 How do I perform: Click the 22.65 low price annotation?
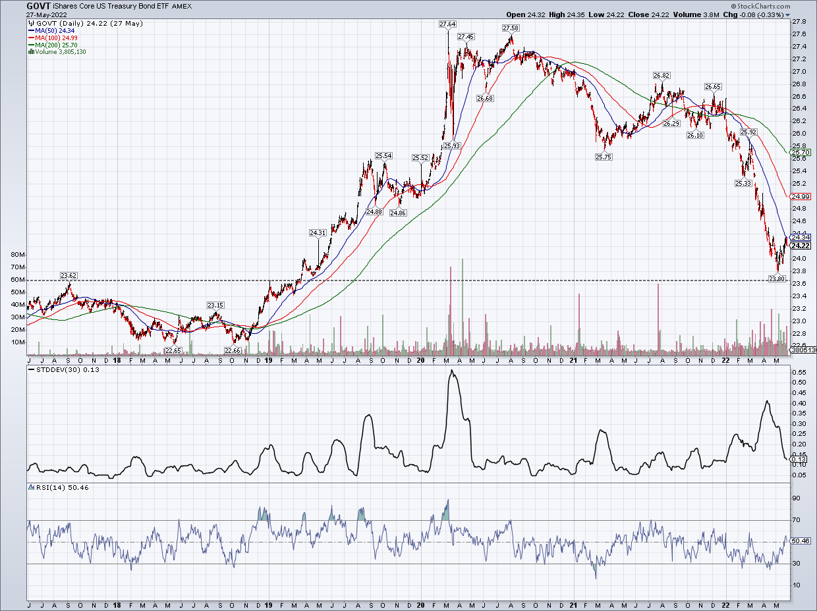173,351
